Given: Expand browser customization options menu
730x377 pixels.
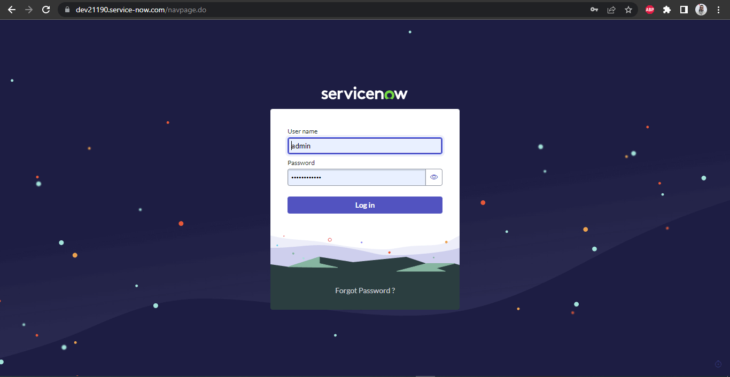Looking at the screenshot, I should pyautogui.click(x=718, y=9).
